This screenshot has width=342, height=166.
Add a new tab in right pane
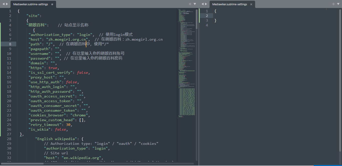click(333, 4)
